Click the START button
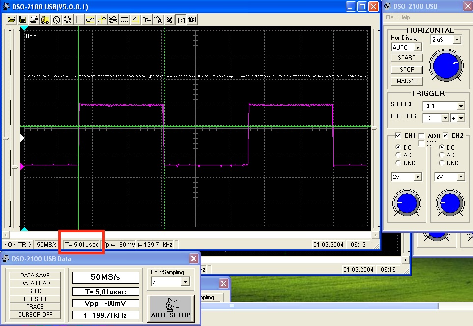This screenshot has width=473, height=326. coord(407,57)
